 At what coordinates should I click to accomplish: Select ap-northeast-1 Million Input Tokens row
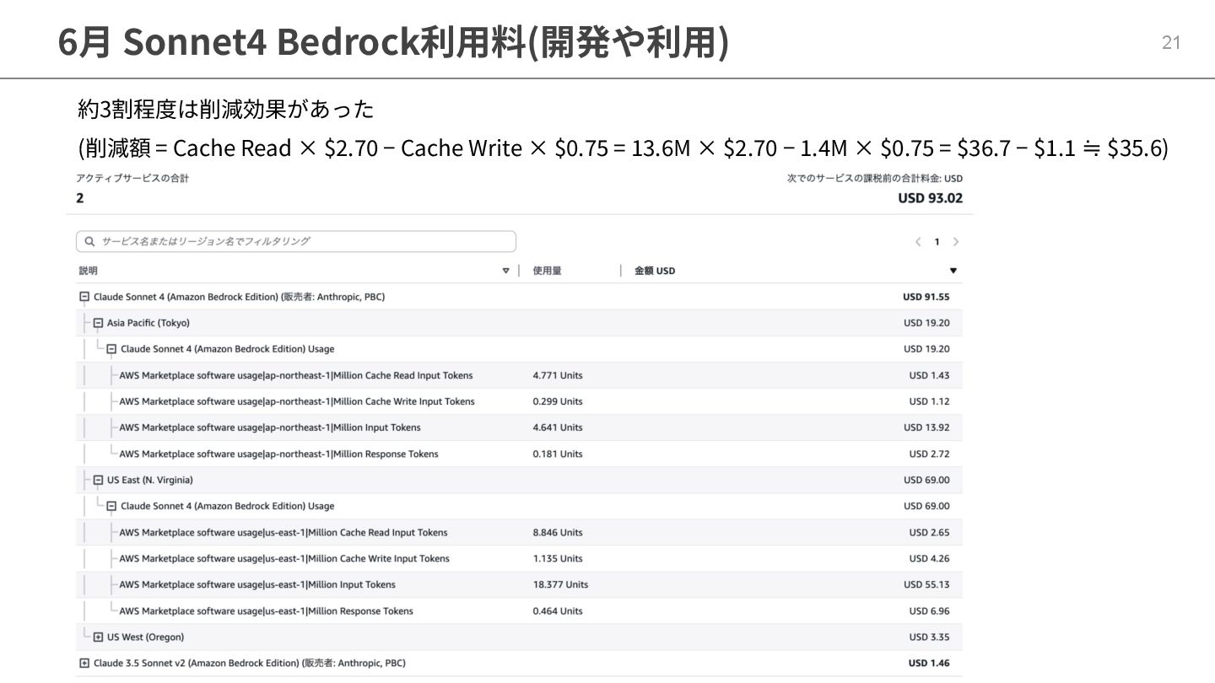[520, 428]
